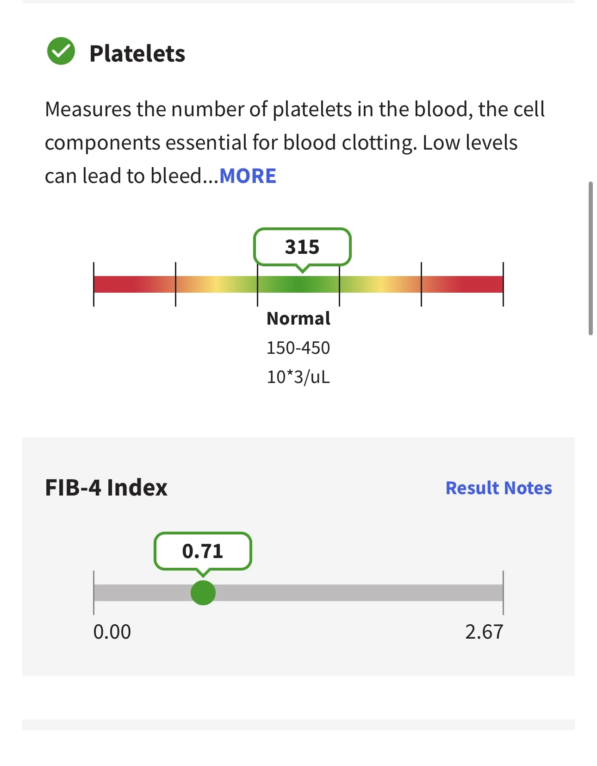The width and height of the screenshot is (597, 766).
Task: Click the gray FIB-4 range bar
Action: (298, 593)
